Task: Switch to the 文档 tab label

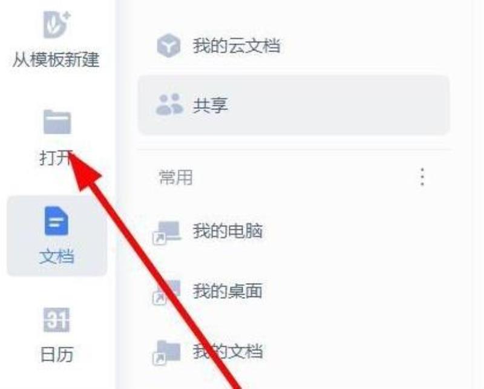Action: 56,257
